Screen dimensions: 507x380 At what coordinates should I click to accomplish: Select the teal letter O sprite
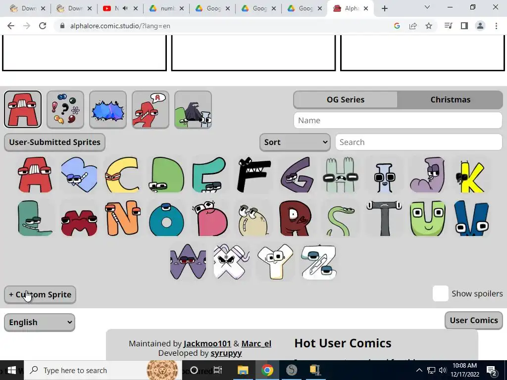click(166, 219)
